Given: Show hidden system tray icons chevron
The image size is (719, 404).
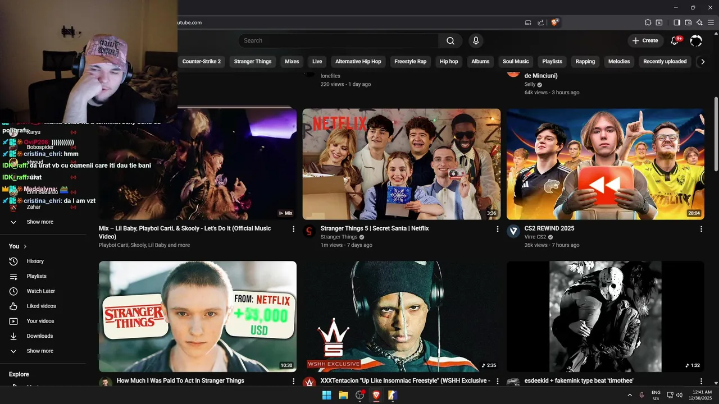Looking at the screenshot, I should click(630, 395).
